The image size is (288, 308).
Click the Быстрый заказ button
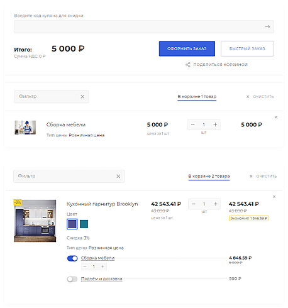coord(247,48)
